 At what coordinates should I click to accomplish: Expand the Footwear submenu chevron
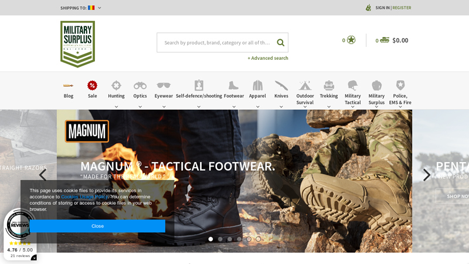pos(234,107)
